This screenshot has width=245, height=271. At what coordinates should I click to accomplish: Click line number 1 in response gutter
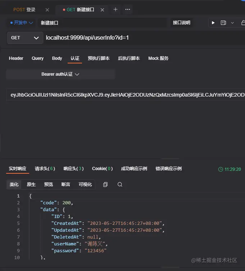pos(18,196)
